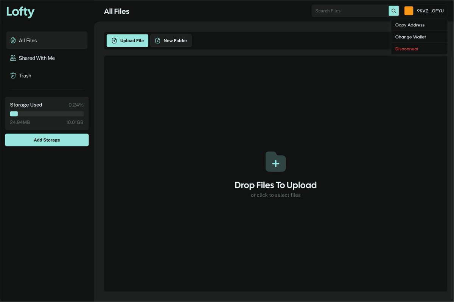Open the All Files sidebar section

pyautogui.click(x=47, y=40)
